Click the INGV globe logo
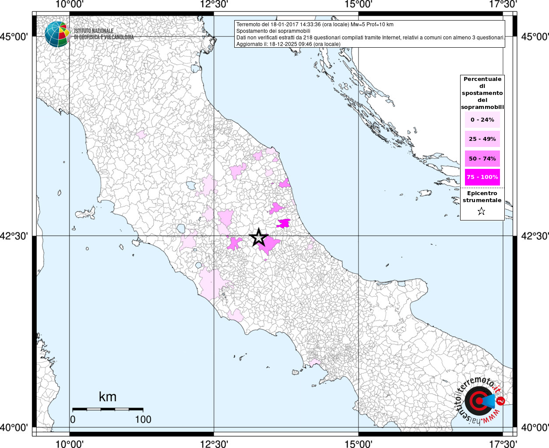Screen dimensions: 549x448 pyautogui.click(x=57, y=34)
